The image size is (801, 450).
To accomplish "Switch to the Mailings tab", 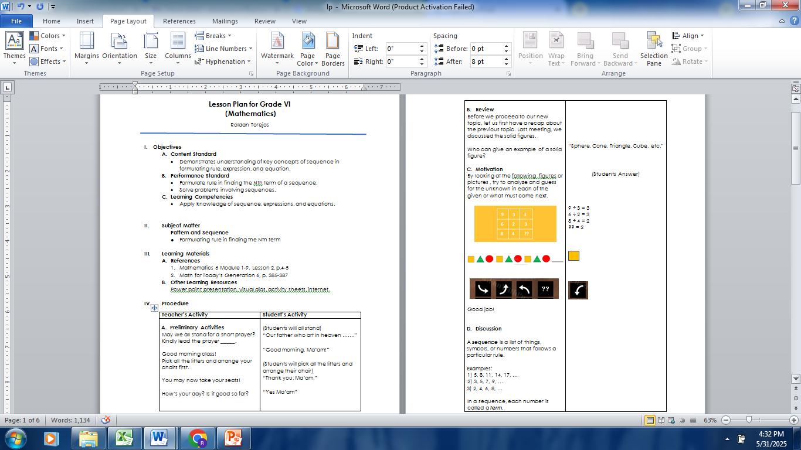I will click(x=225, y=21).
